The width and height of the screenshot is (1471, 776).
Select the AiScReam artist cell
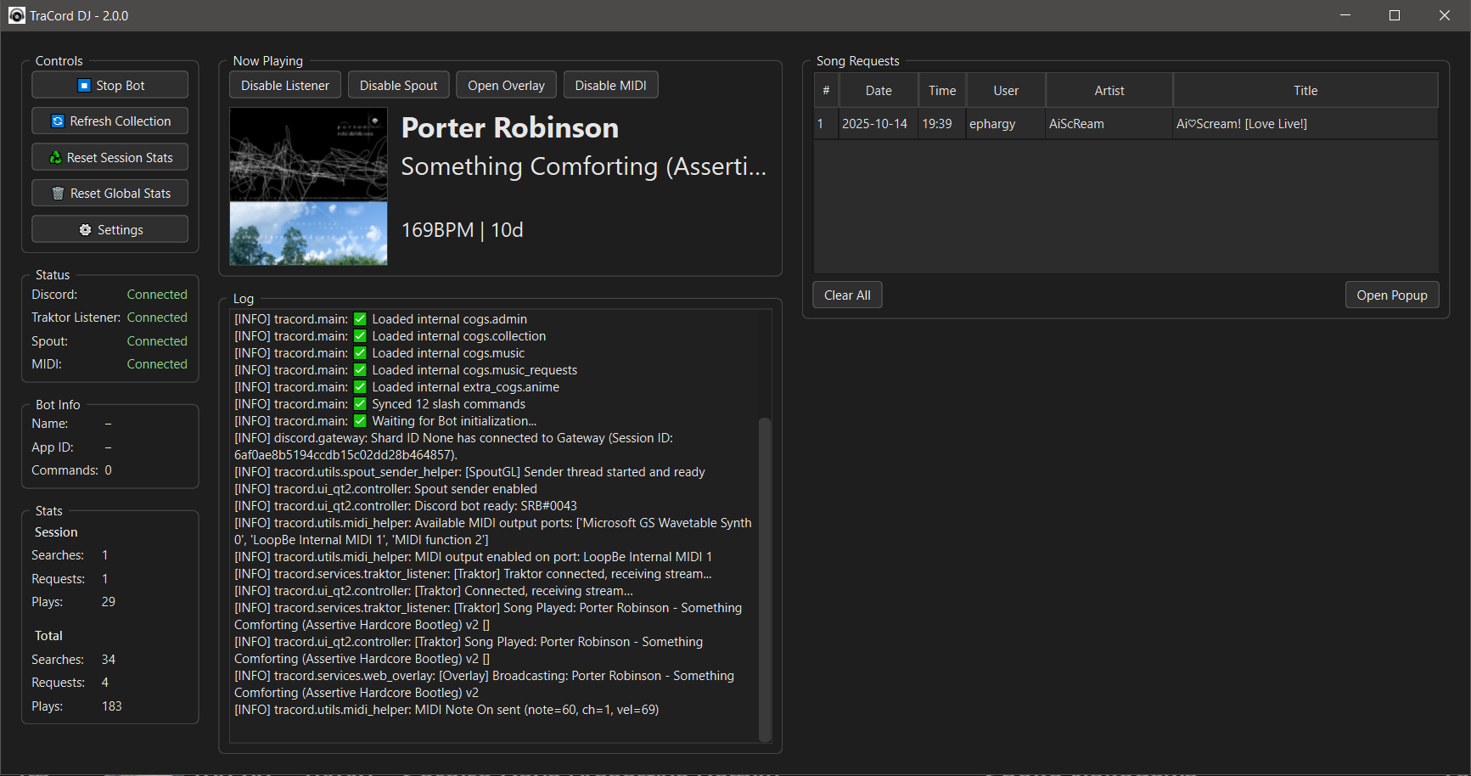tap(1109, 124)
